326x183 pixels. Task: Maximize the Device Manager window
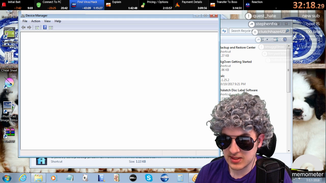(205, 16)
